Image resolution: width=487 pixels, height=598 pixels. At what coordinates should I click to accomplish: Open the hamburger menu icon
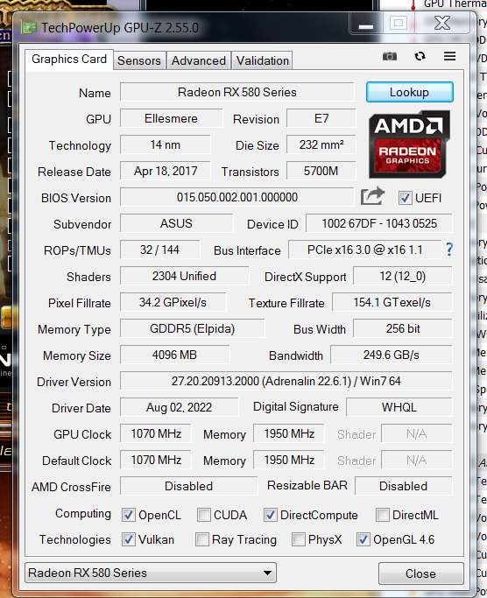449,56
